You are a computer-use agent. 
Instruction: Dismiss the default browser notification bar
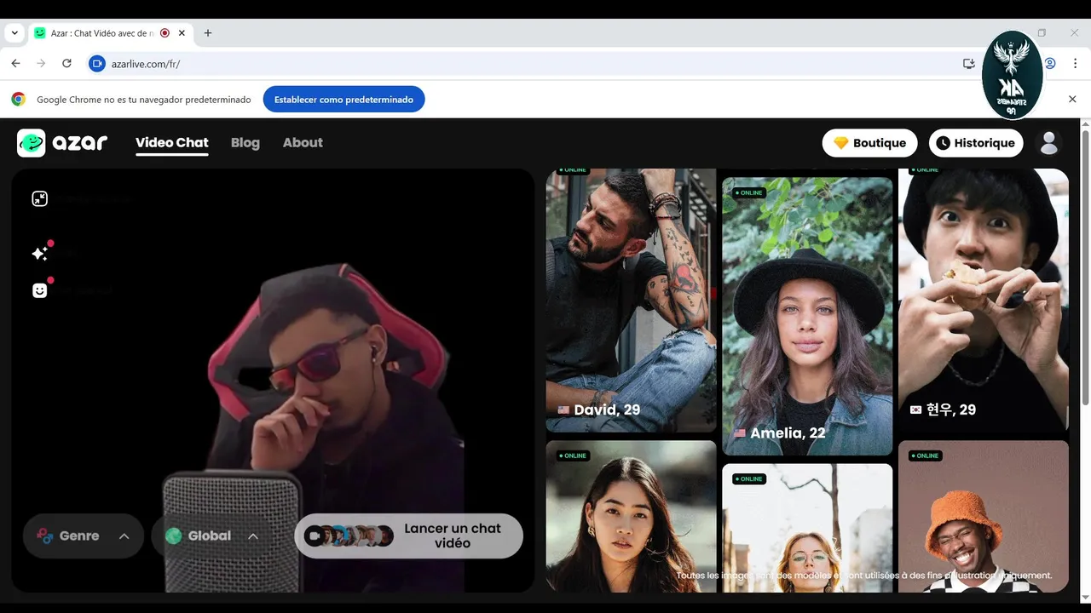coord(1072,100)
